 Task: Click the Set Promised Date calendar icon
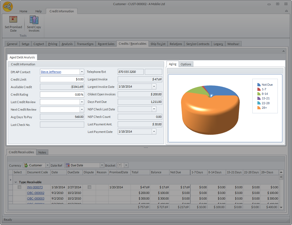click(x=13, y=20)
